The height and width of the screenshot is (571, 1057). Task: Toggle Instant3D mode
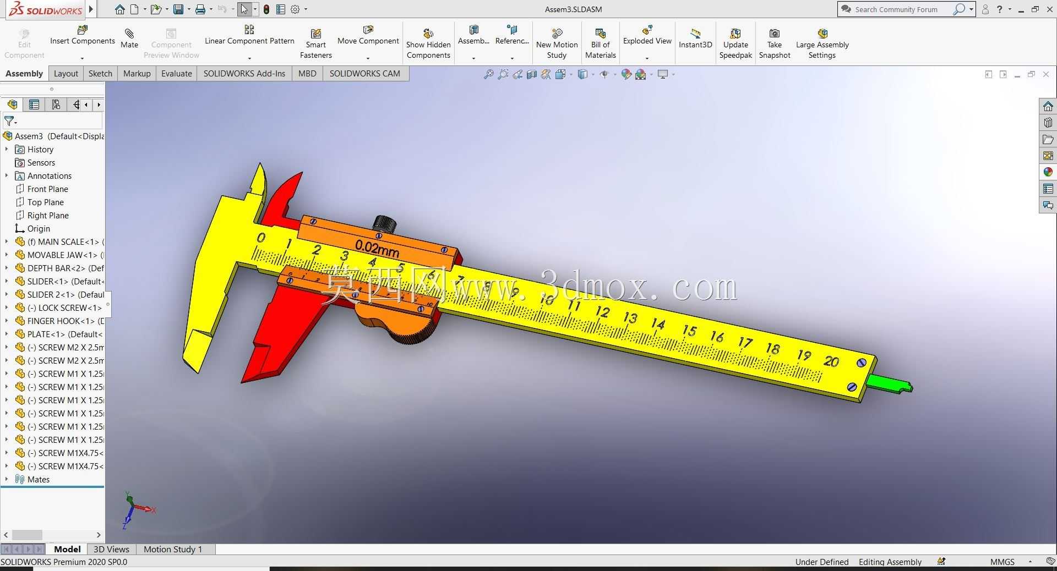pyautogui.click(x=695, y=39)
